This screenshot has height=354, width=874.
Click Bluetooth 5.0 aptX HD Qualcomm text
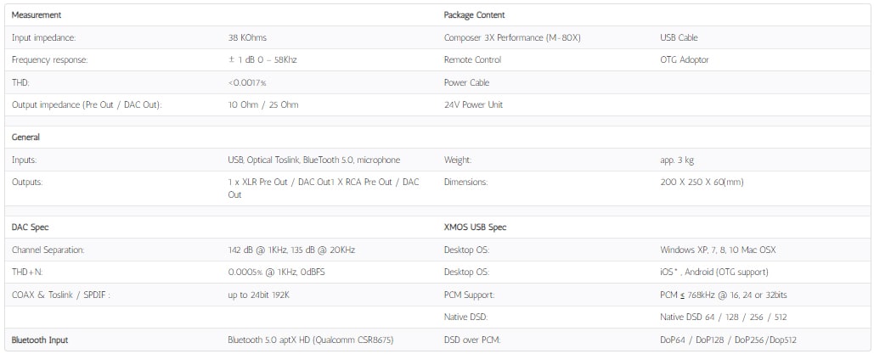click(311, 340)
